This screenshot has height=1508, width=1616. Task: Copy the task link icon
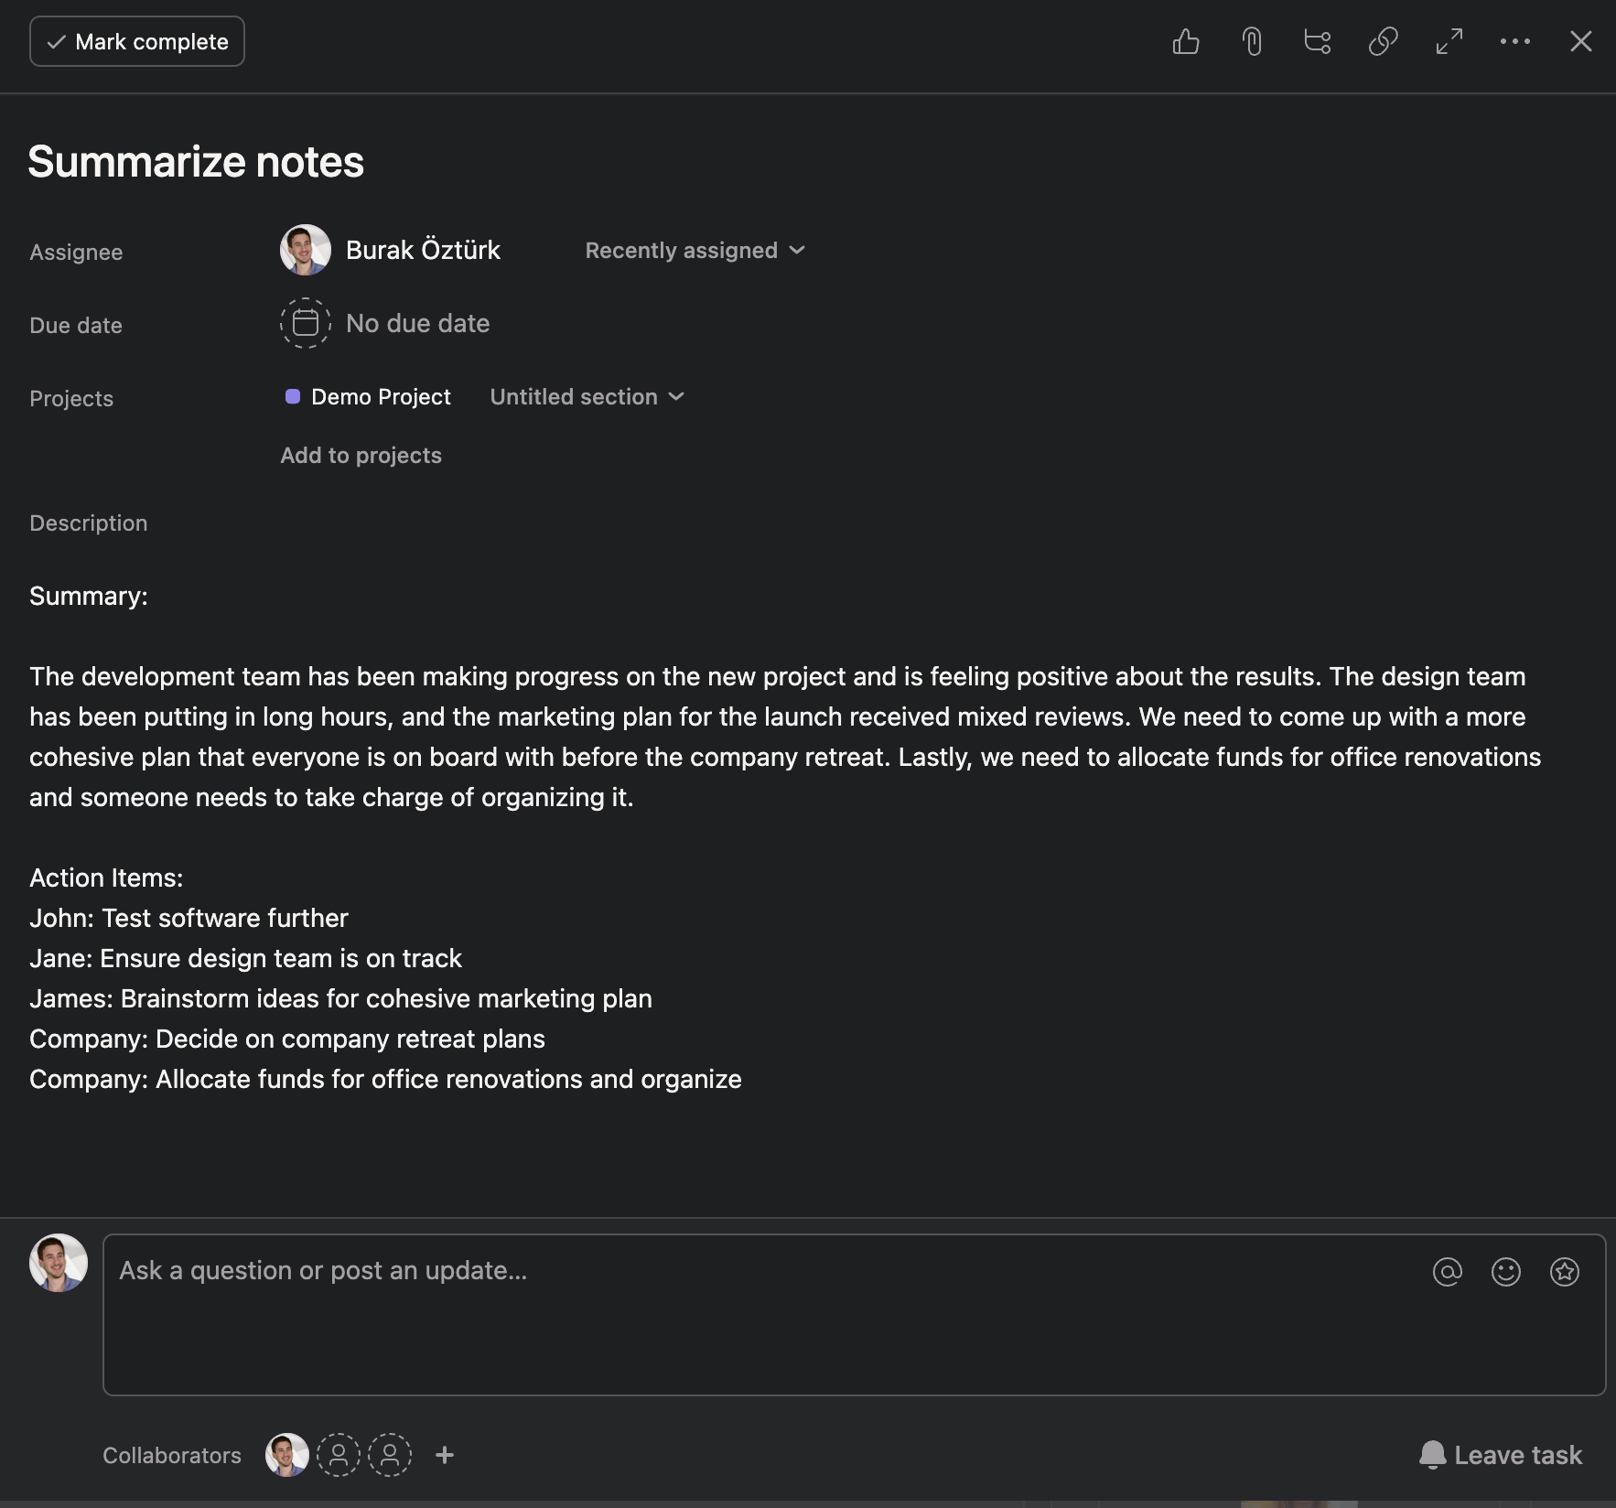point(1382,41)
